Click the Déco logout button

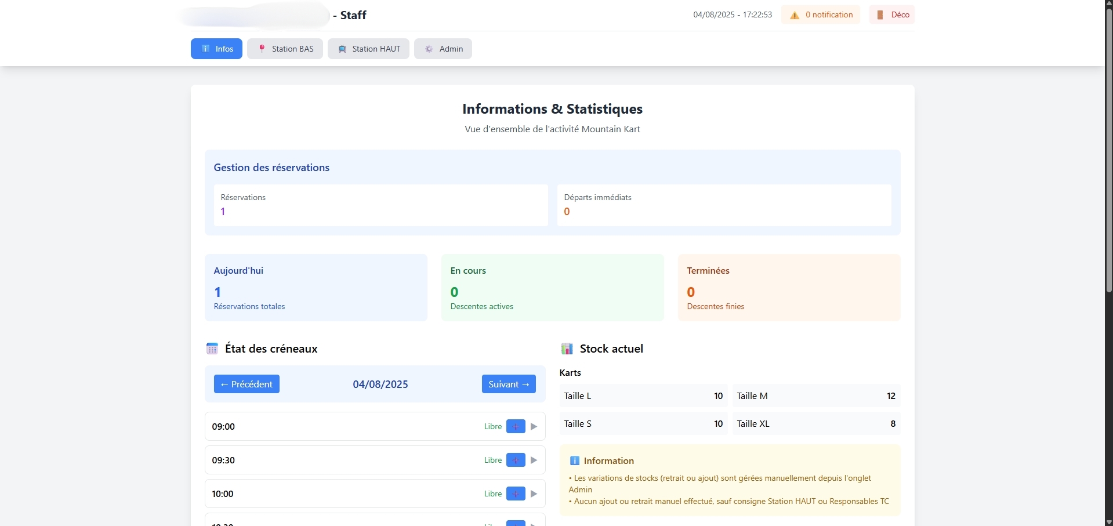[892, 14]
